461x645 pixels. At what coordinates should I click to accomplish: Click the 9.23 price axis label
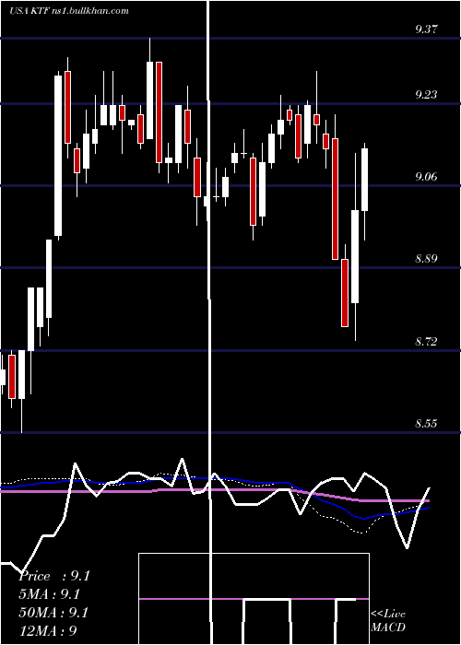426,95
